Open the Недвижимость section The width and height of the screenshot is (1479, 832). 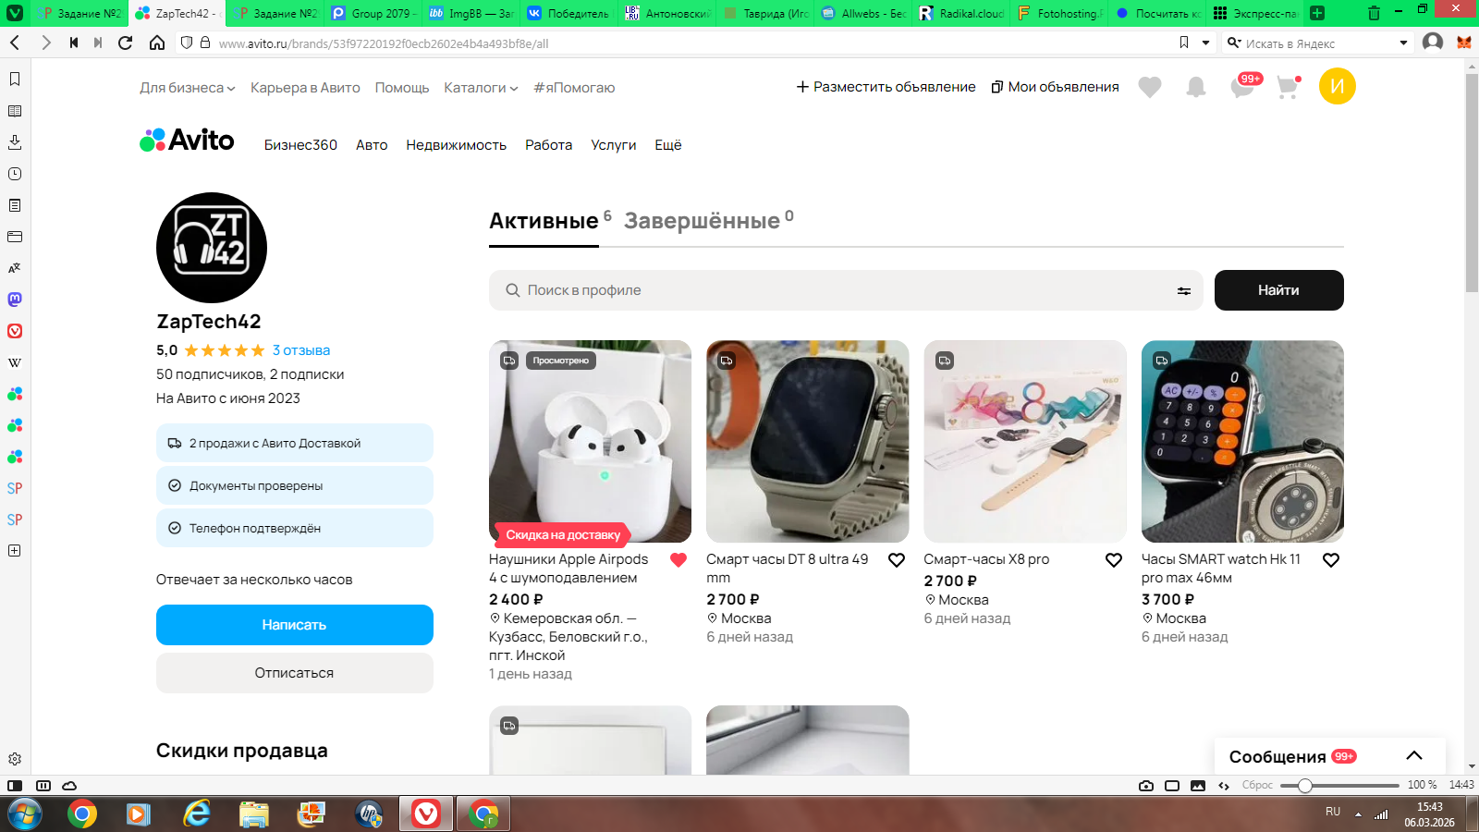(x=457, y=145)
